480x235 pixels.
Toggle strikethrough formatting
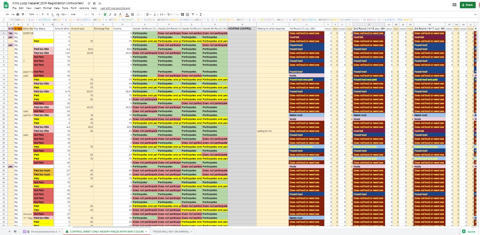[115, 14]
